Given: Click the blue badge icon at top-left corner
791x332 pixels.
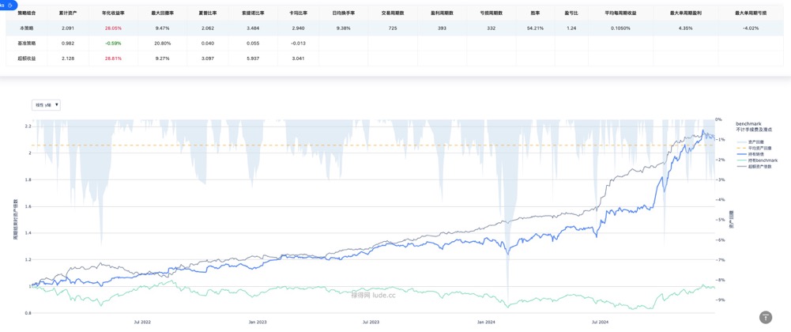Looking at the screenshot, I should [x=8, y=5].
